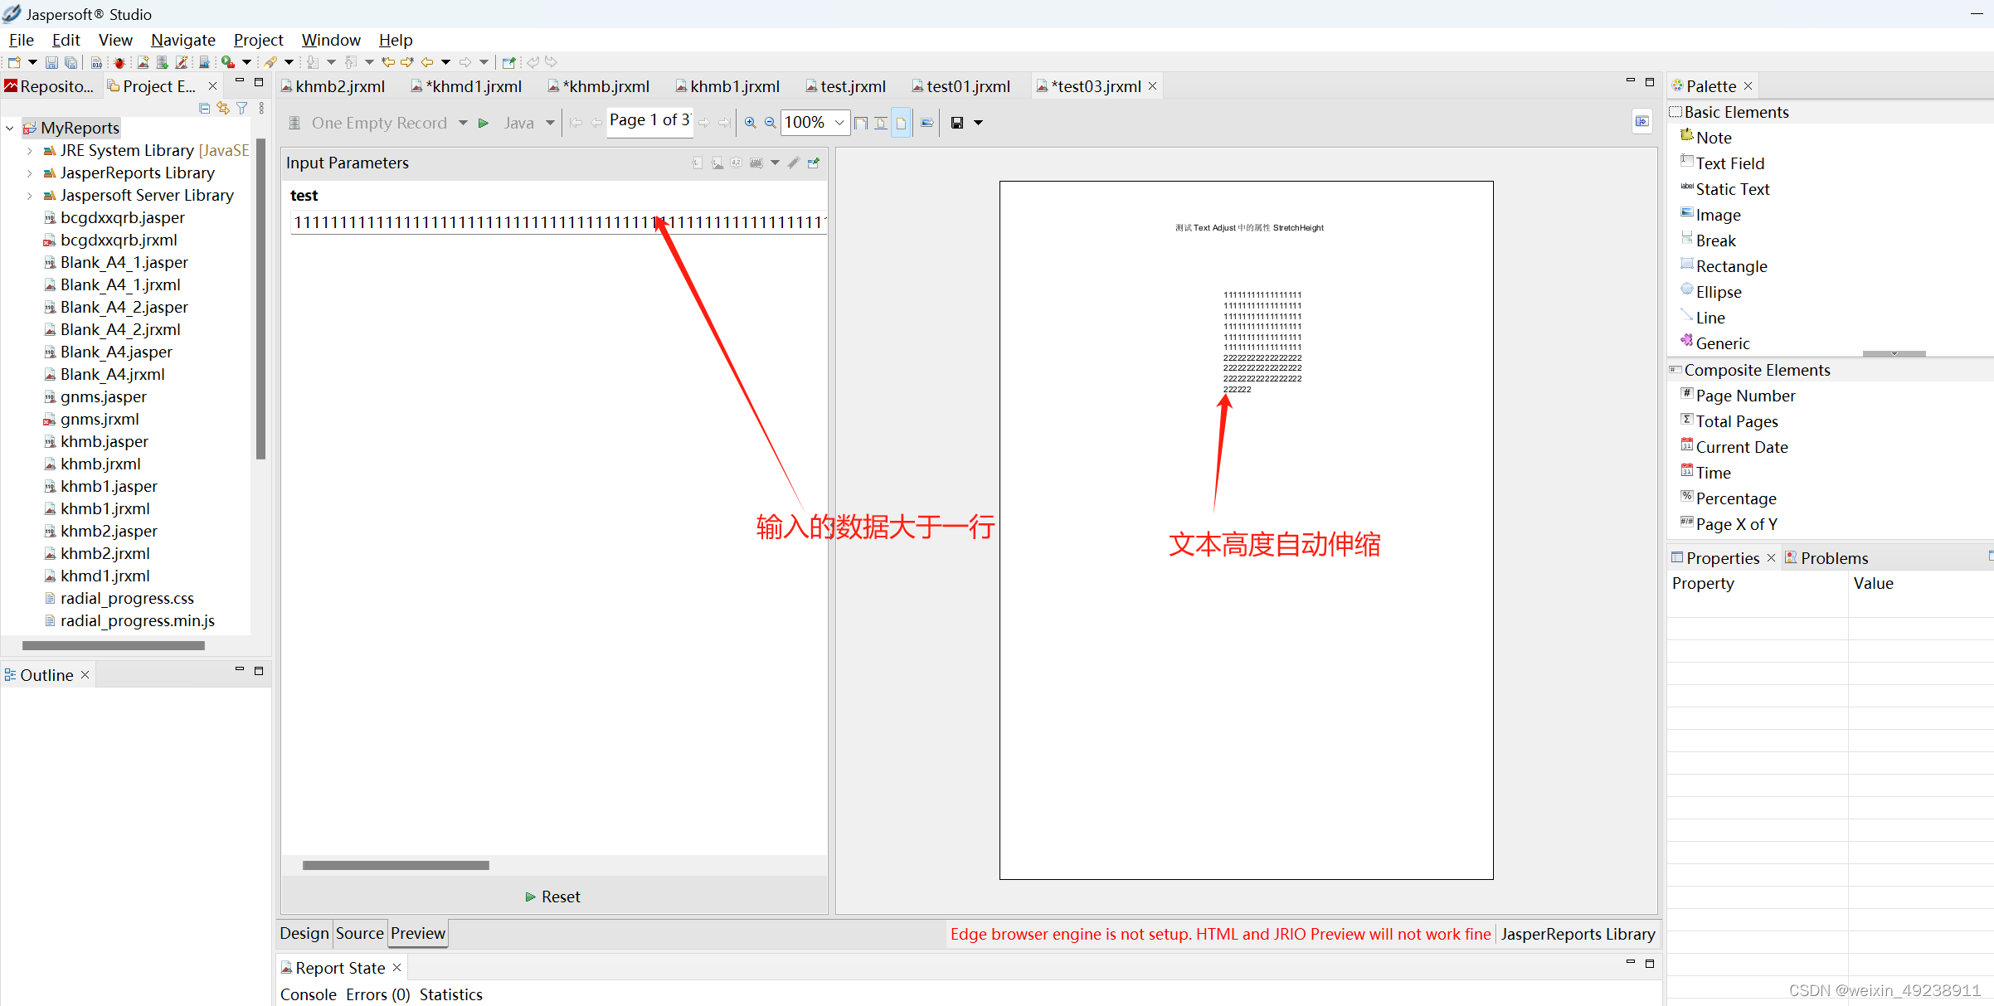Screen dimensions: 1994x1006
Task: Open the Statistics view in Report State
Action: (x=450, y=994)
